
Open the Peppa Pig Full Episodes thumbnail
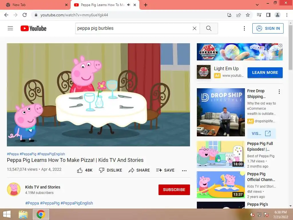221,154
